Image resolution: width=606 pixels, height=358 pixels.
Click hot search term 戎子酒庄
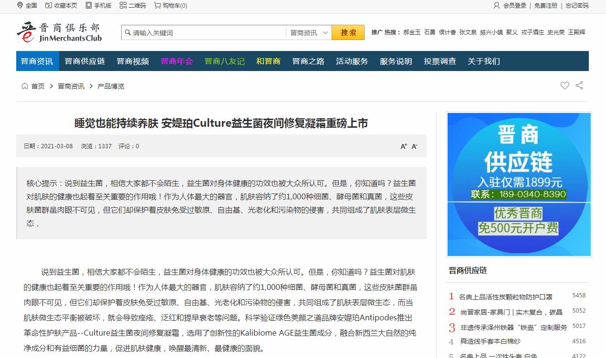tap(533, 32)
